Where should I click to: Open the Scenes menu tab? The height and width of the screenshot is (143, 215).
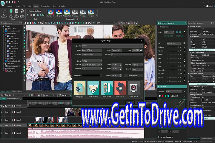[x=17, y=6]
